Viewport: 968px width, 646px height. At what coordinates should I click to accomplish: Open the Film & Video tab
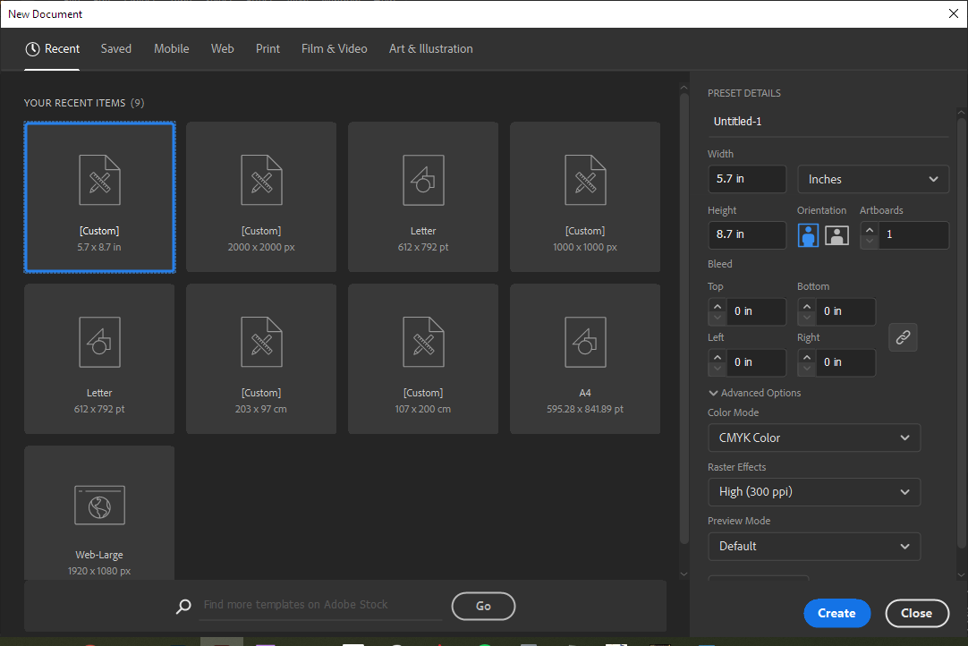pos(334,48)
